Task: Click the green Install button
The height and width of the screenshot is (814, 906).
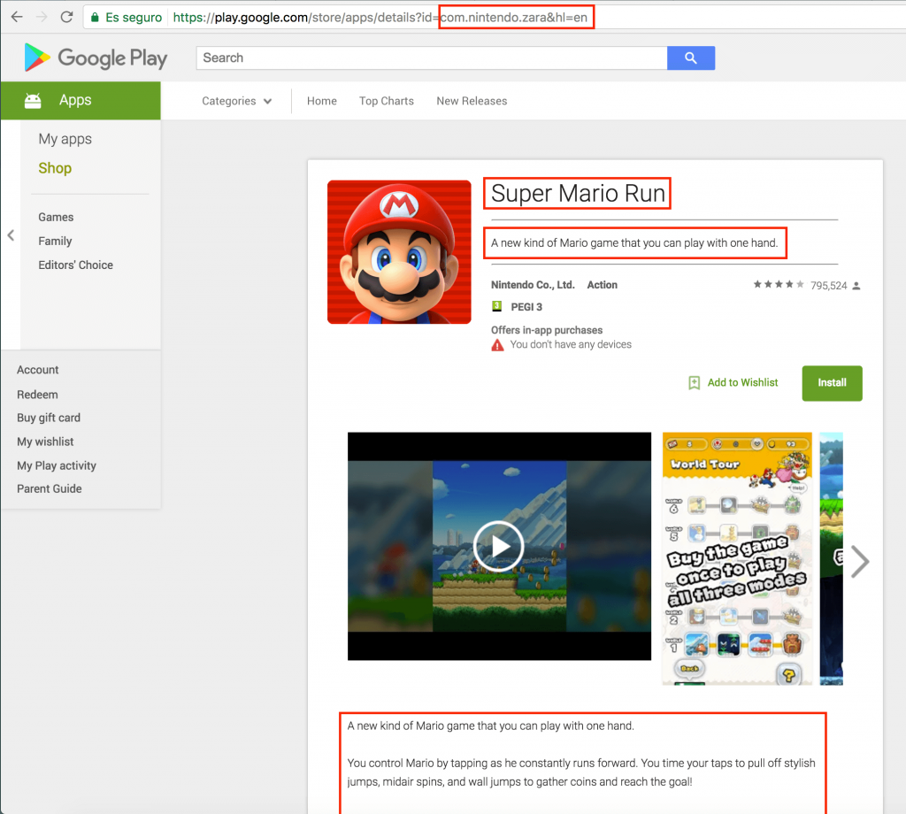Action: [x=832, y=383]
